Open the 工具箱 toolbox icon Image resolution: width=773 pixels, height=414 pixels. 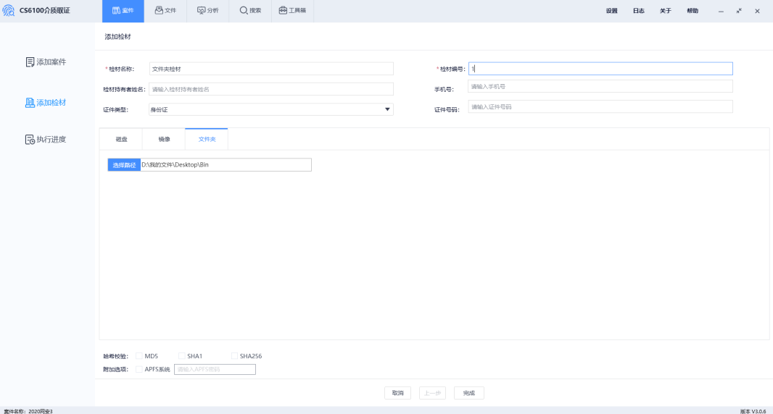tap(284, 11)
